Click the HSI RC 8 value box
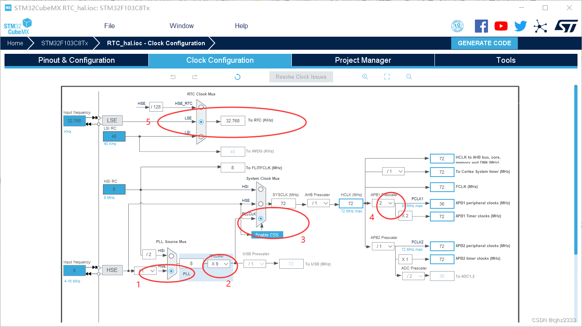This screenshot has height=327, width=582. pos(114,189)
